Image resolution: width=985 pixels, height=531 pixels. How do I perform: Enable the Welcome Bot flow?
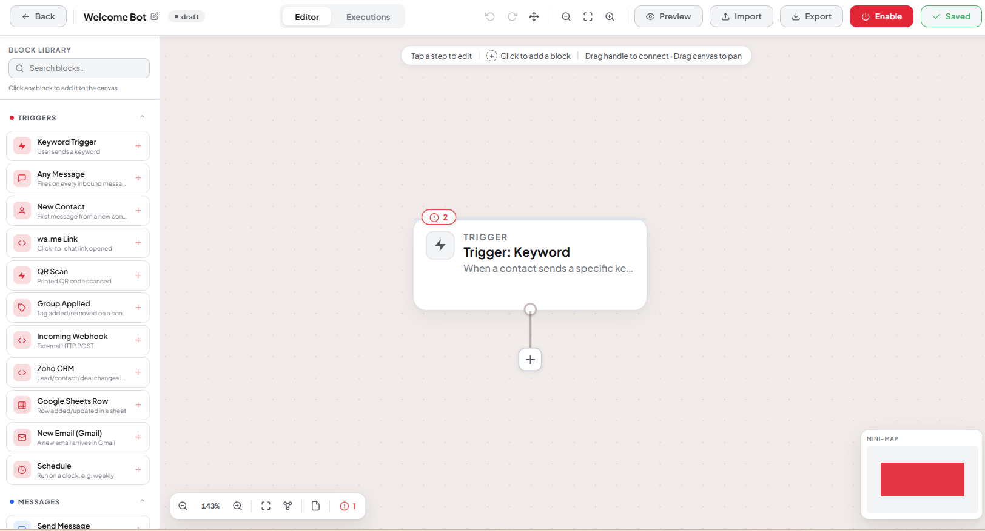click(881, 16)
